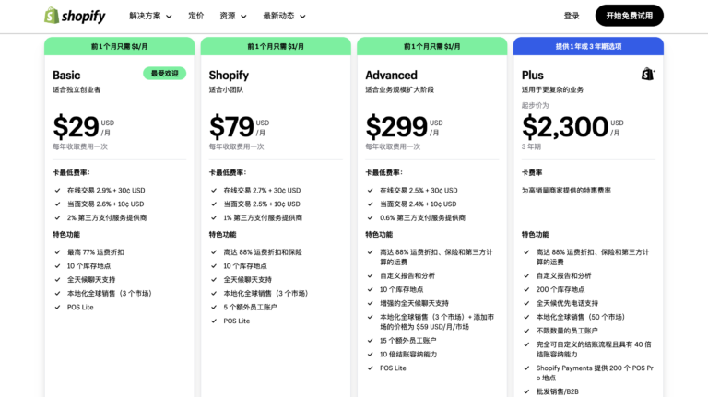
Task: Click the $2,300 price
Action: coord(565,127)
